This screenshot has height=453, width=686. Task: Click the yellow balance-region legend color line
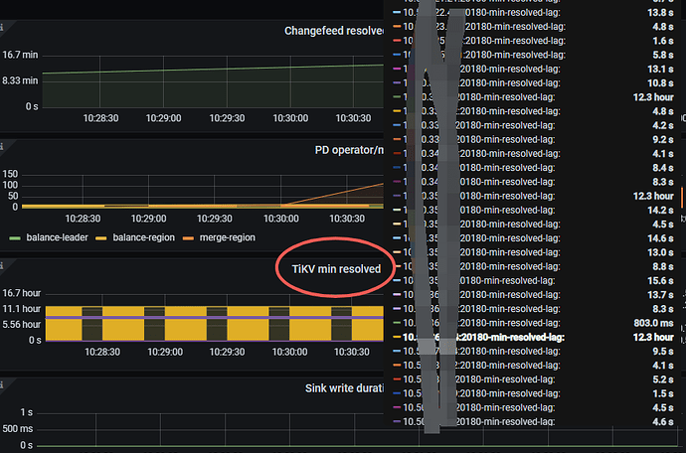tap(98, 238)
